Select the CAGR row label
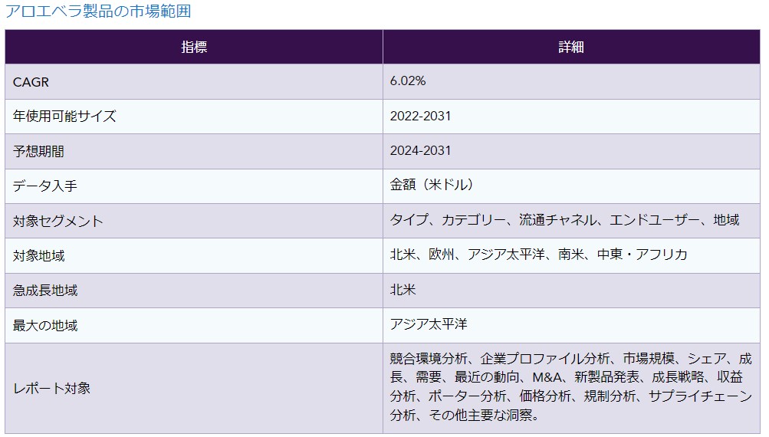This screenshot has height=437, width=769. pos(31,82)
